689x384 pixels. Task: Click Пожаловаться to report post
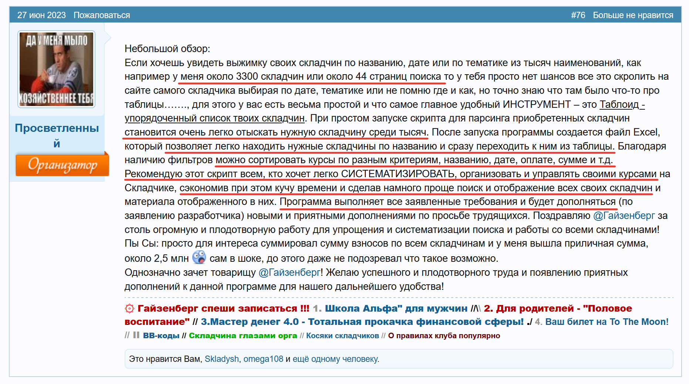(x=102, y=15)
